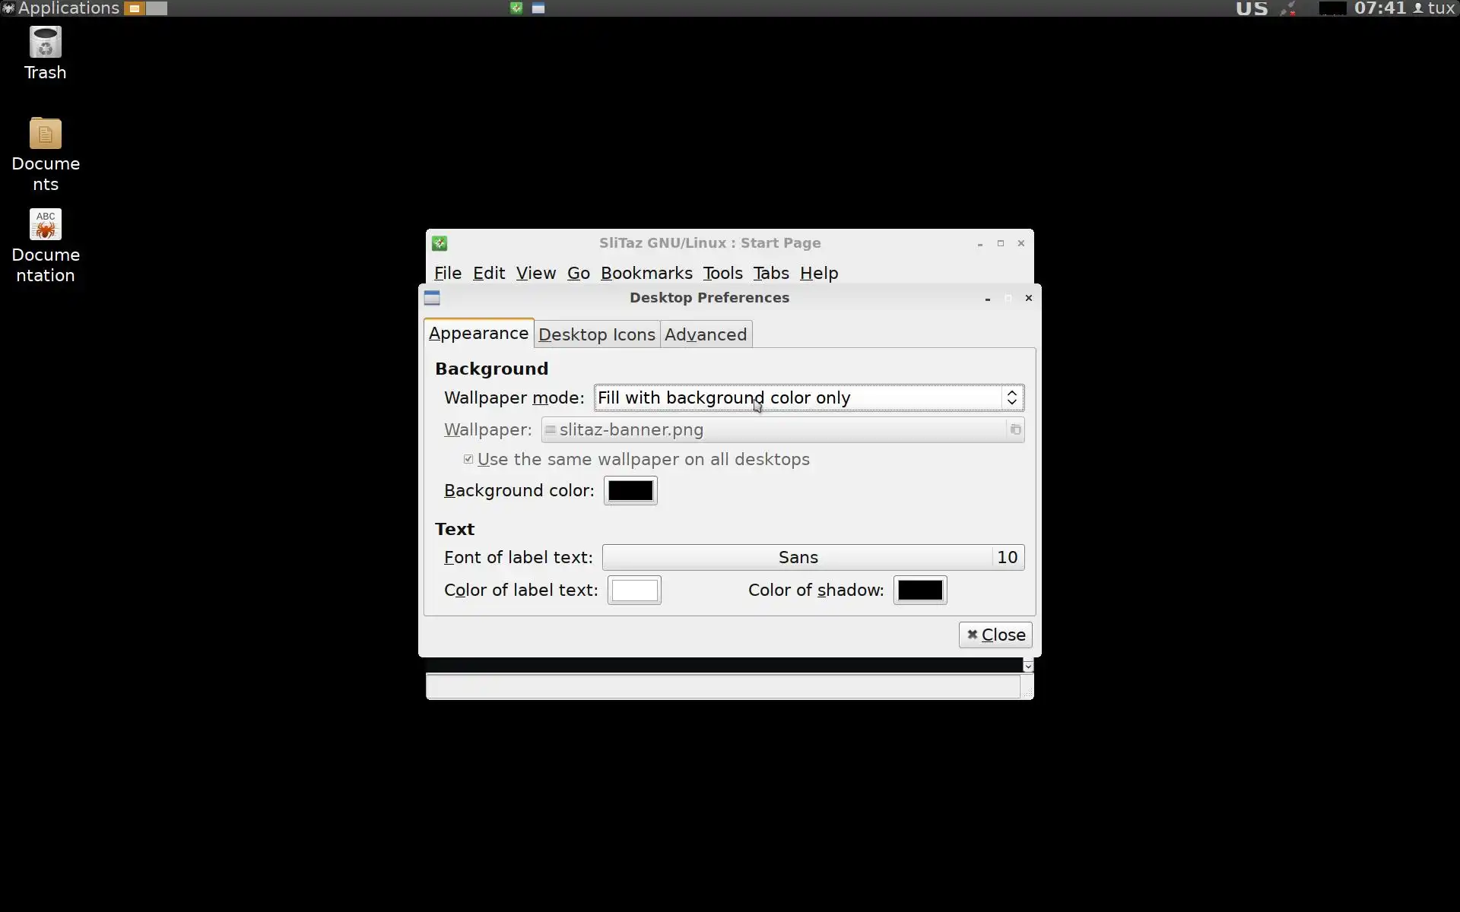Open the Advanced tab
This screenshot has width=1460, height=912.
click(706, 335)
